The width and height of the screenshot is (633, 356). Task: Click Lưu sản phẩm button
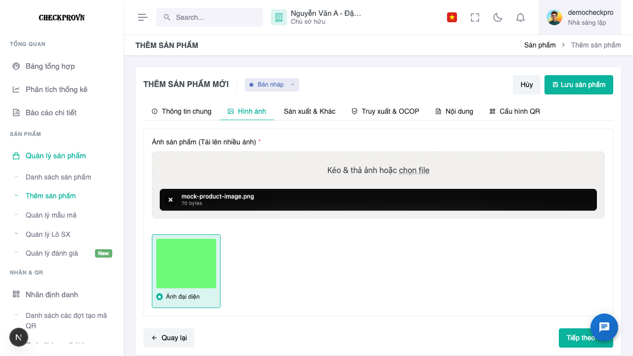pos(579,85)
